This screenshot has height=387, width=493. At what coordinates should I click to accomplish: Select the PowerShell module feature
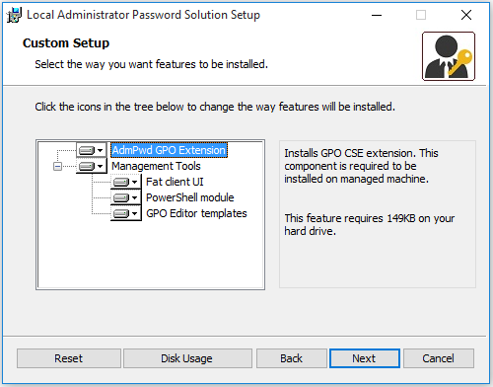190,197
